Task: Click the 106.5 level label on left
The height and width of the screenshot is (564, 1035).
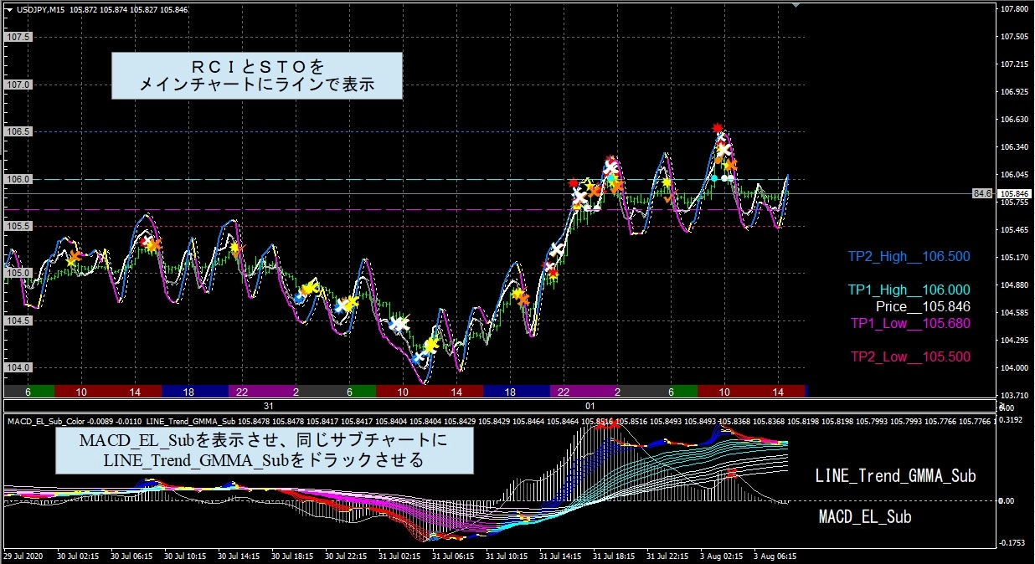Action: pyautogui.click(x=18, y=132)
